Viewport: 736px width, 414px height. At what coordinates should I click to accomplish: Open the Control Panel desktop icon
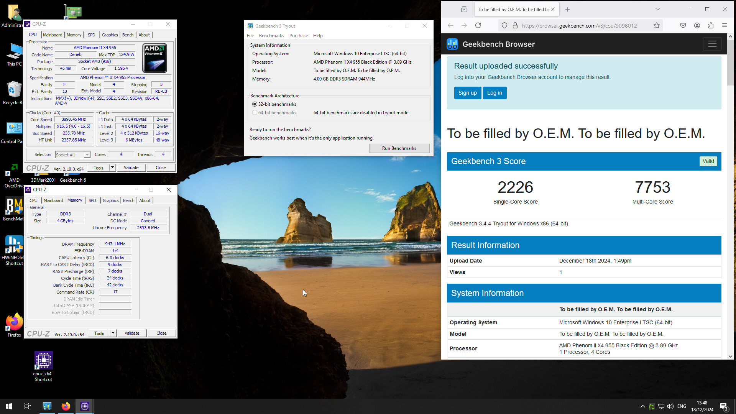click(x=14, y=133)
